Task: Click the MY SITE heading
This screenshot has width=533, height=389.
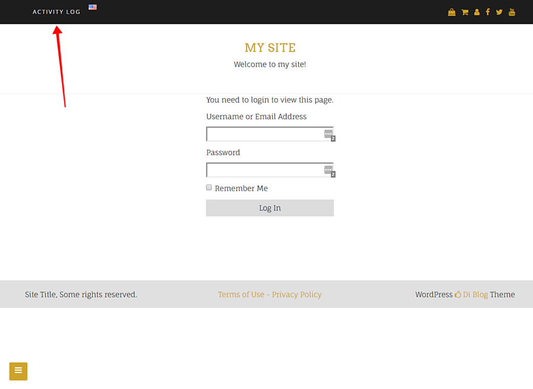Action: 270,47
